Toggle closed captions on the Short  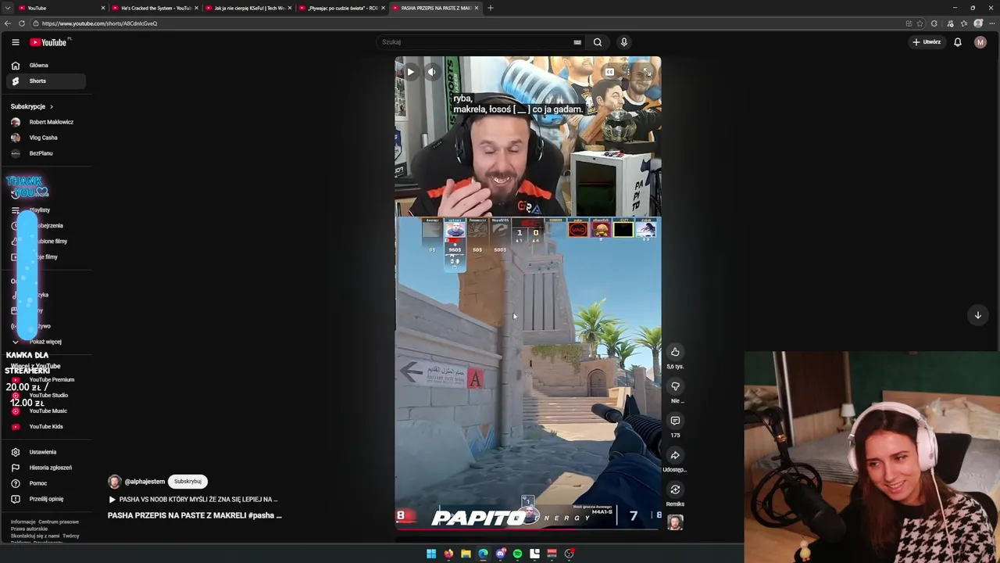[x=609, y=72]
